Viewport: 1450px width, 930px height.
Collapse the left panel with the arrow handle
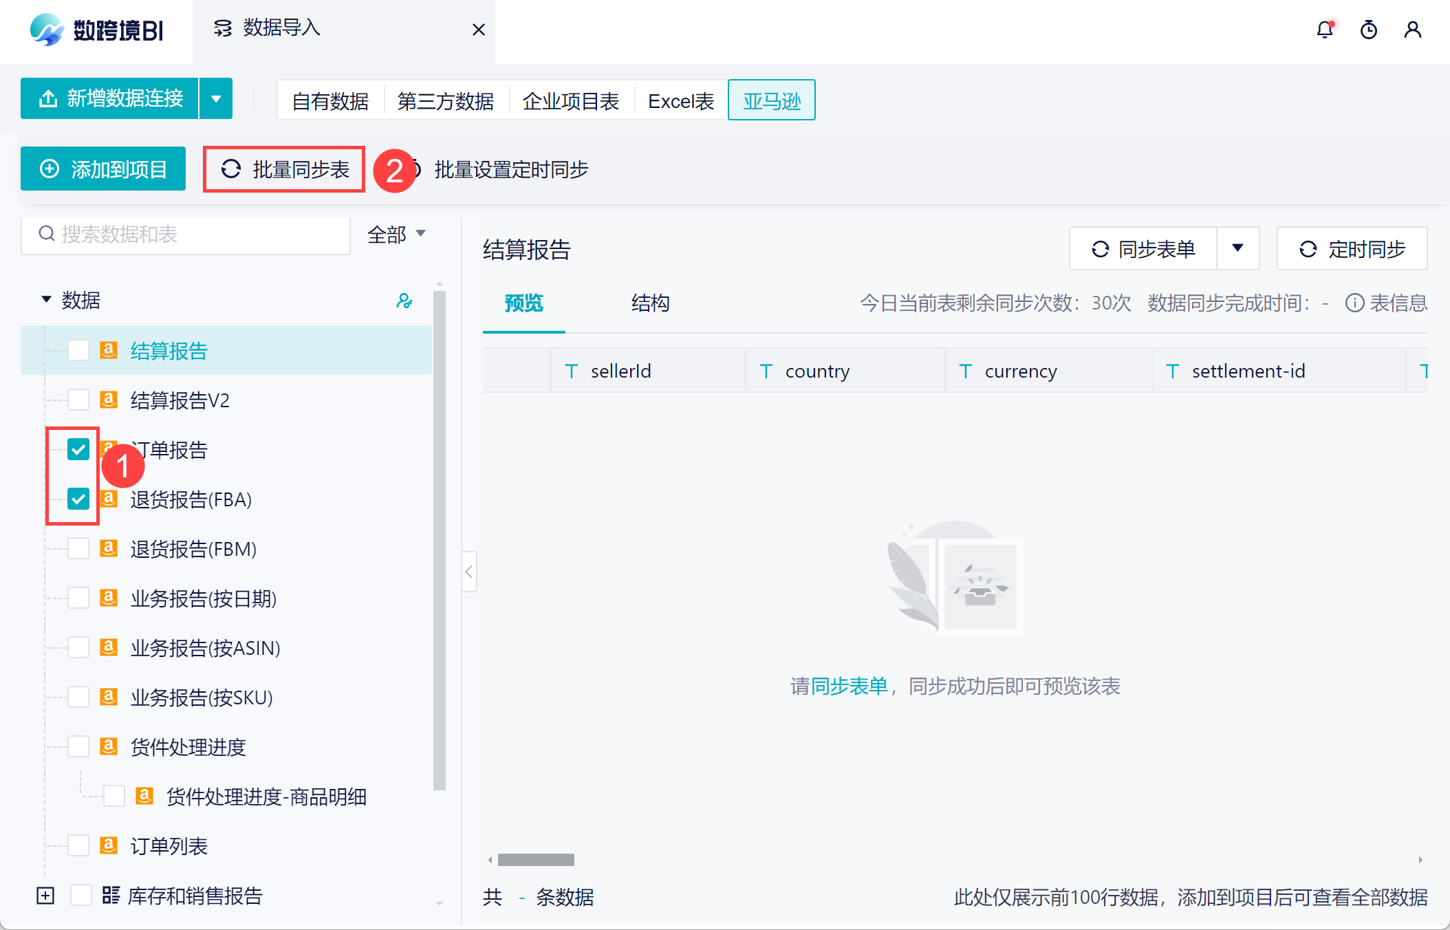point(469,572)
